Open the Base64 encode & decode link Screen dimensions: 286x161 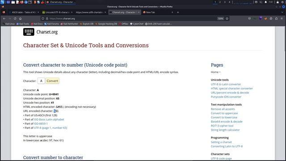click(227, 122)
